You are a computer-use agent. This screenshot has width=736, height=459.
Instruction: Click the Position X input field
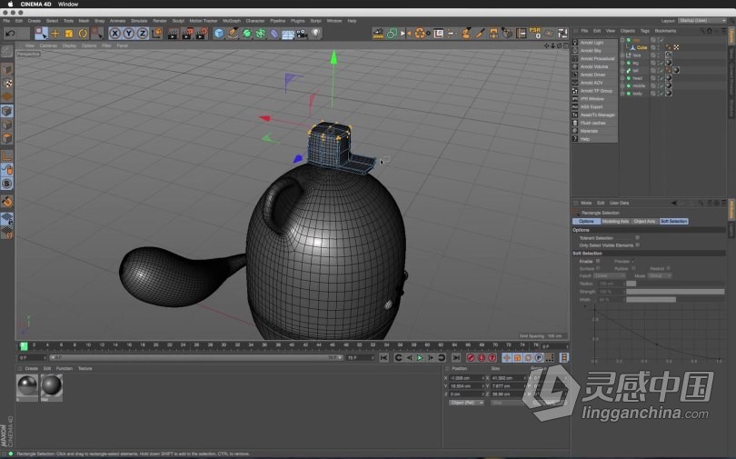click(465, 378)
